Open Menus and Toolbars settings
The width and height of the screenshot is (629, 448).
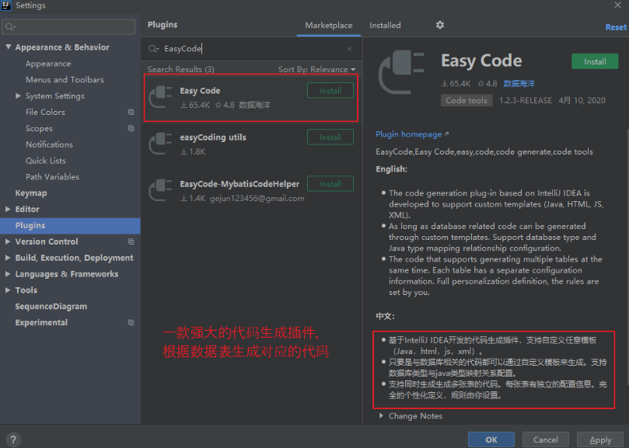click(65, 80)
